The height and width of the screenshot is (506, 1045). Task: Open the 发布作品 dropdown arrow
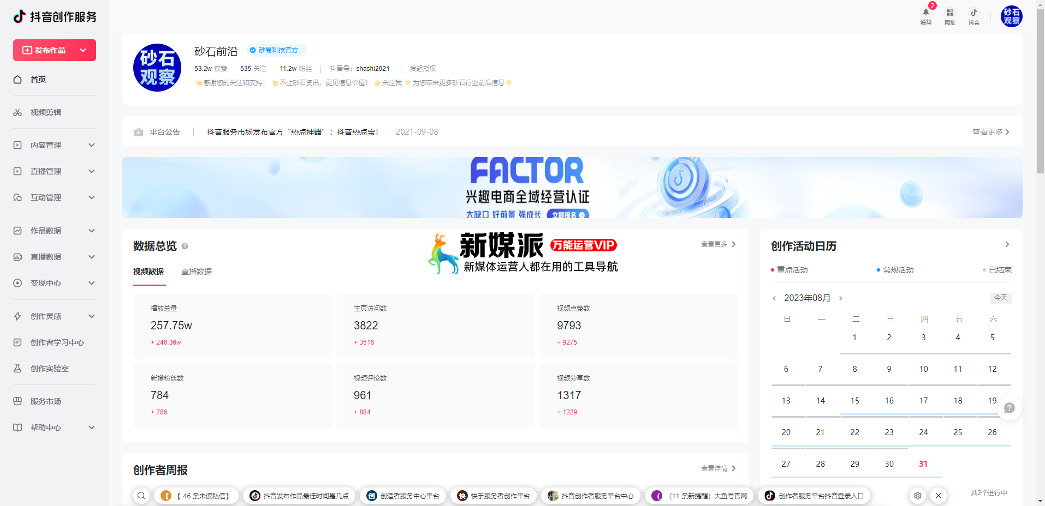tap(83, 50)
